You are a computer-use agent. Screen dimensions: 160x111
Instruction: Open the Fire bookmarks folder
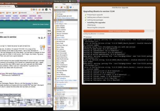click(9, 13)
